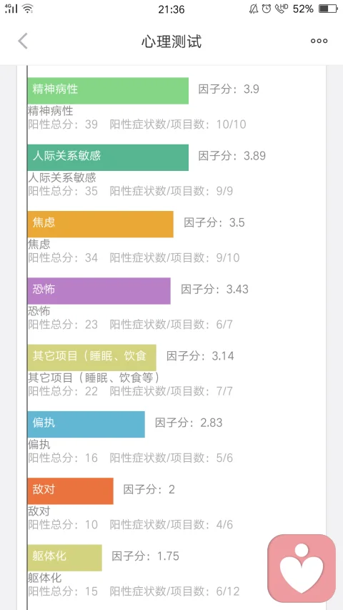Select the 其它项目 (睡眠、饮食) bar

click(91, 358)
